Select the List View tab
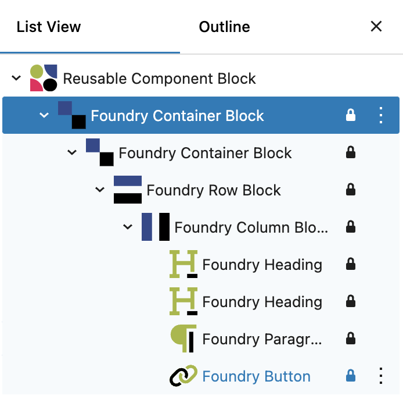 pos(49,27)
